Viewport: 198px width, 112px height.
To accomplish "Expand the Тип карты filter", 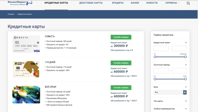I will (186, 101).
